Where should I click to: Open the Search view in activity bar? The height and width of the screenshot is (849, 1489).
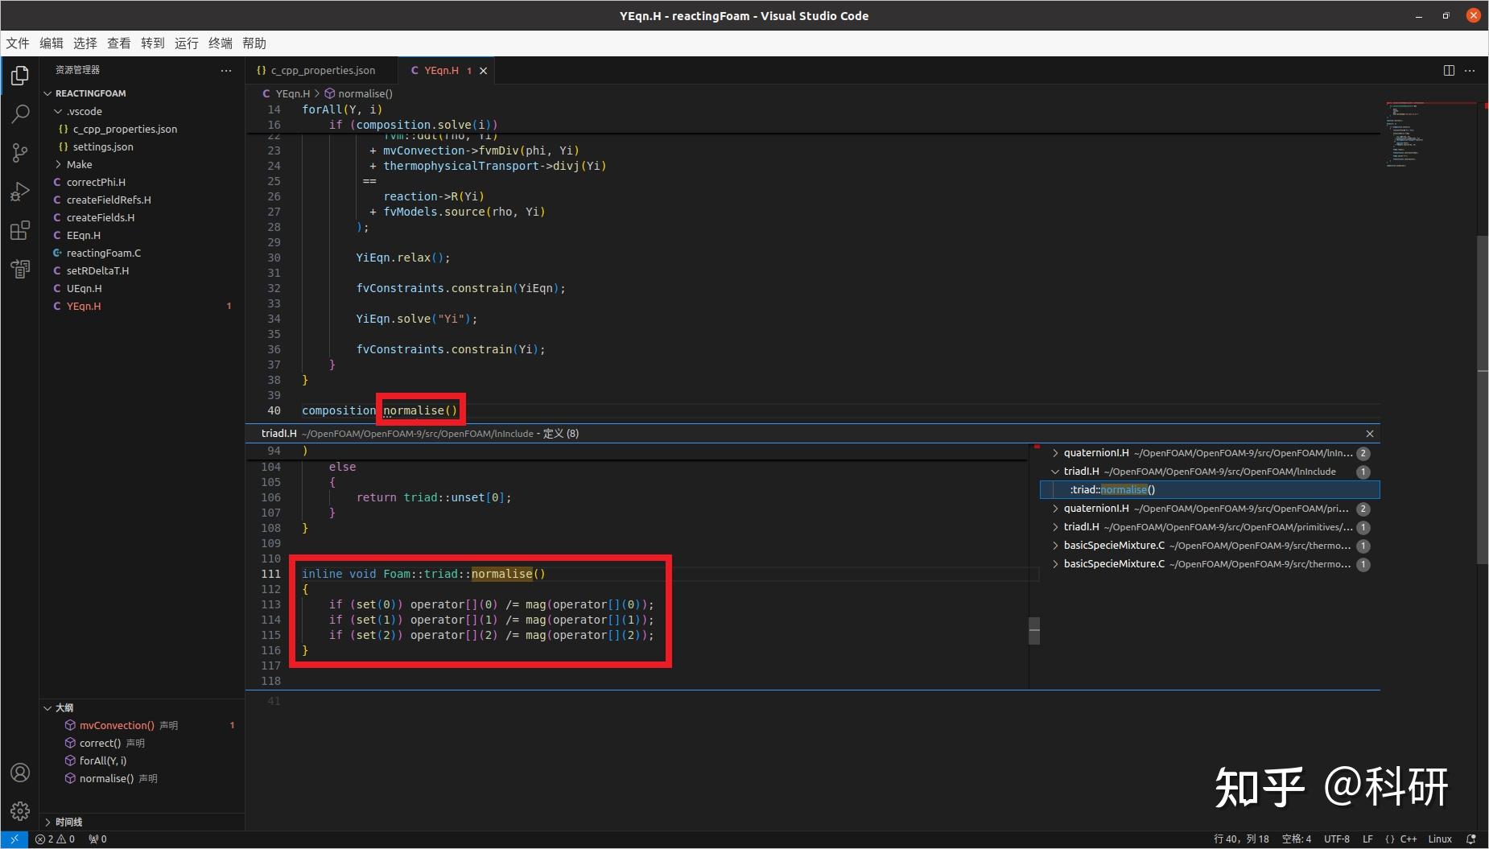coord(19,113)
